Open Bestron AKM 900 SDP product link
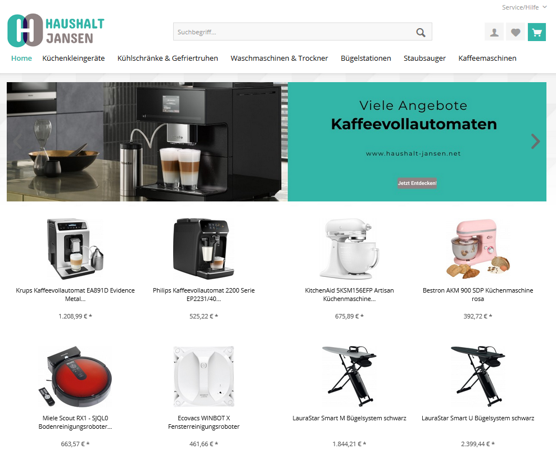Image resolution: width=556 pixels, height=449 pixels. 478,295
